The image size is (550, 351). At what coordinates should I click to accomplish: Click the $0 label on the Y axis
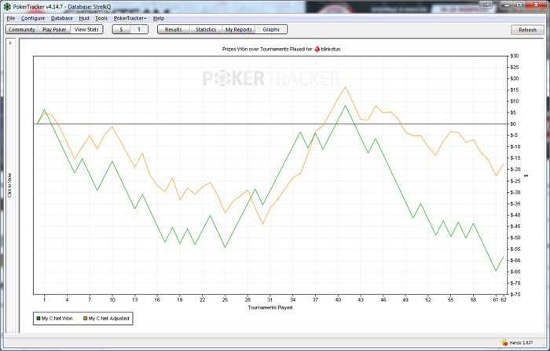(513, 124)
